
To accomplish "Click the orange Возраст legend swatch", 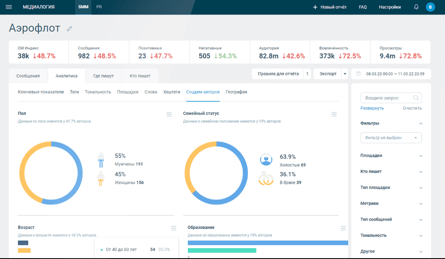I will point(24,251).
